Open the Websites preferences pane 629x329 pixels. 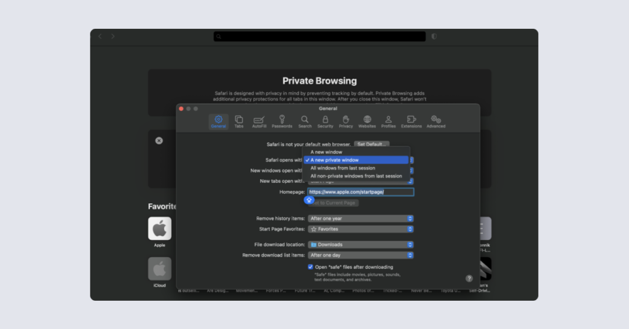367,122
